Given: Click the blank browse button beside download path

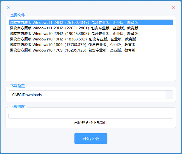Looking at the screenshot, I should tap(169, 95).
